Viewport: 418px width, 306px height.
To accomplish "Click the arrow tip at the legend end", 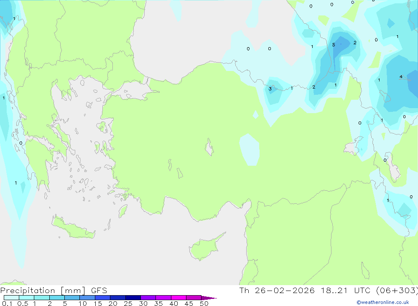I will (x=209, y=298).
